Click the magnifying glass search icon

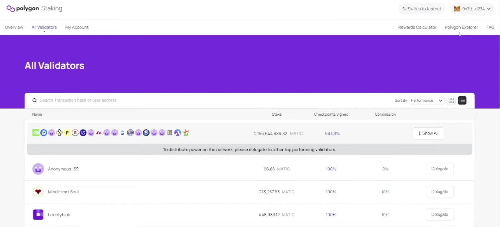point(35,101)
